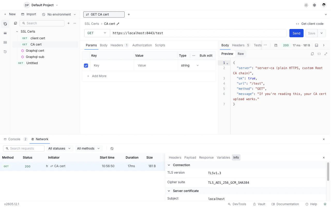Collapse the Connection section
The width and height of the screenshot is (331, 207).
[x=169, y=165]
